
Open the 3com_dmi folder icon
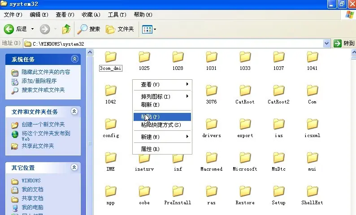tap(111, 57)
